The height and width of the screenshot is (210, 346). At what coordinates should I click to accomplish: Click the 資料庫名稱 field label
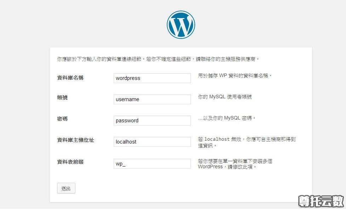pos(70,78)
